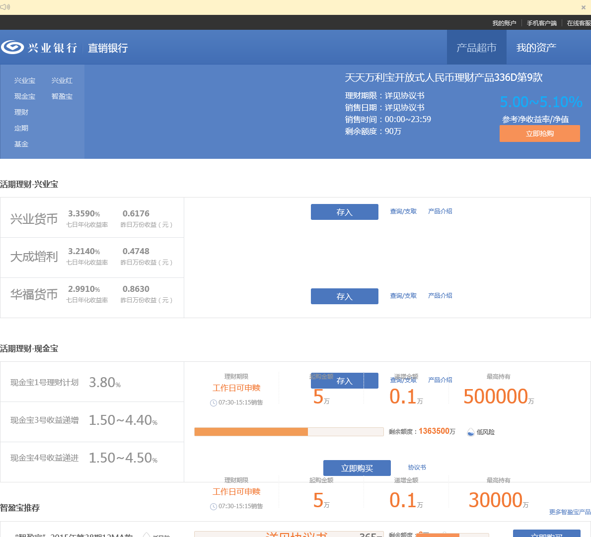Select 现金宝3号收益递增 row
The image size is (591, 537).
click(92, 422)
